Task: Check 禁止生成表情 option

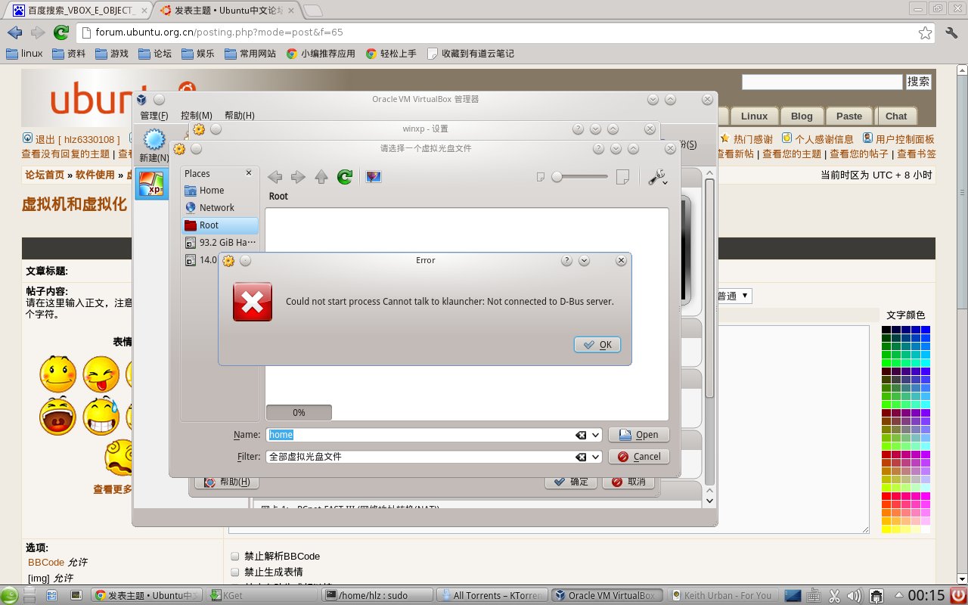Action: click(x=234, y=572)
